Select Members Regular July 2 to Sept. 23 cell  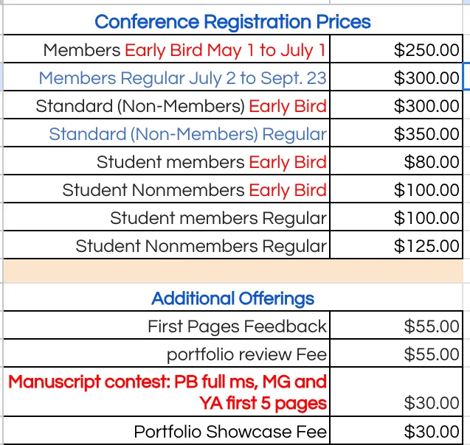point(182,78)
